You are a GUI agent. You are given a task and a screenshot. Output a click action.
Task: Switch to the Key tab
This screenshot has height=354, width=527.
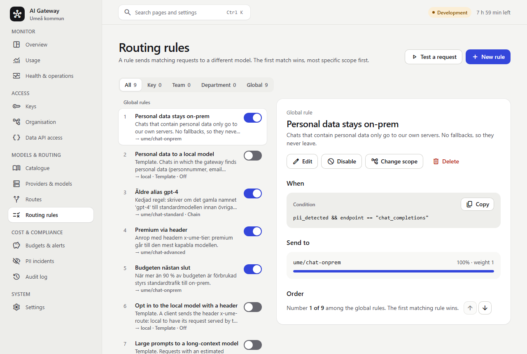[x=154, y=85]
